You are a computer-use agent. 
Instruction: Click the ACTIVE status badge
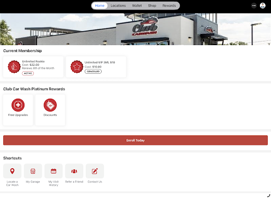[28, 73]
